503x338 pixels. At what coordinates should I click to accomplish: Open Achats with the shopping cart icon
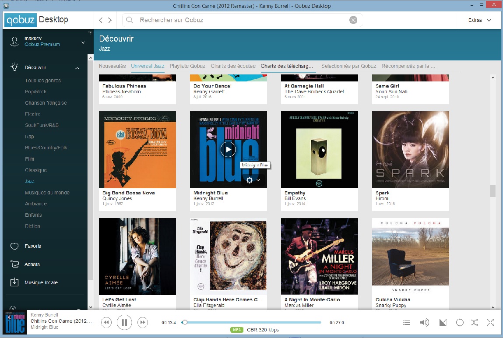click(14, 264)
